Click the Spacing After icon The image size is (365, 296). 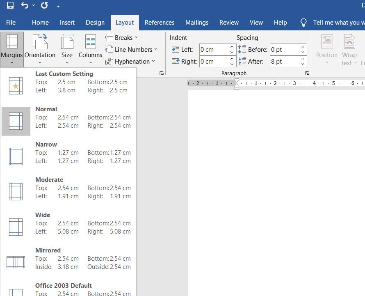pyautogui.click(x=242, y=61)
